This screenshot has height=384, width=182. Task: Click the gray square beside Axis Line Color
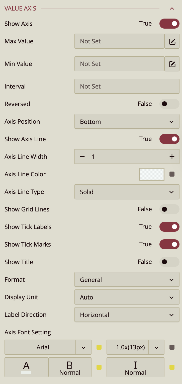tap(172, 174)
